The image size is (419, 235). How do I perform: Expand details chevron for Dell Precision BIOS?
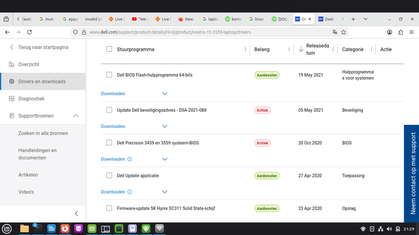(164, 159)
